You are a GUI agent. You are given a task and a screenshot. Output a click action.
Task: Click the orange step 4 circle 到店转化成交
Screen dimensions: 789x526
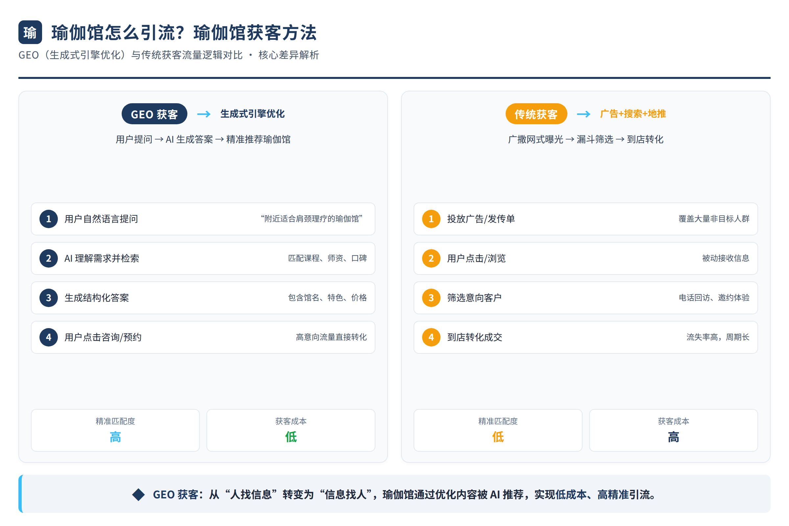click(431, 337)
